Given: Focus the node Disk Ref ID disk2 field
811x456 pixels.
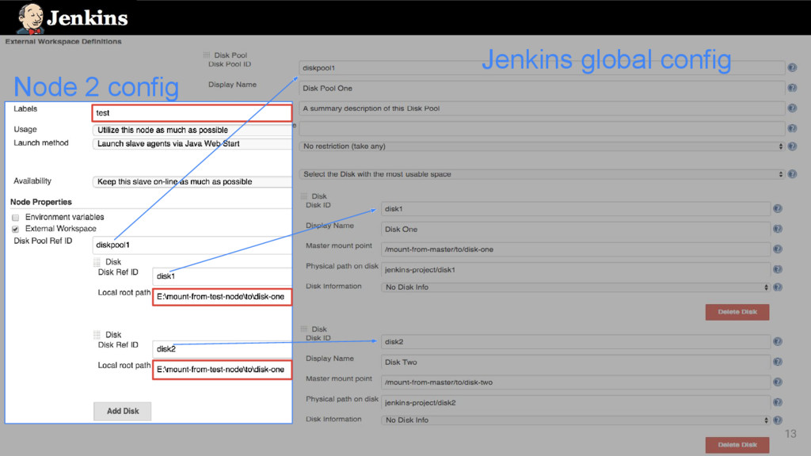Looking at the screenshot, I should [222, 349].
